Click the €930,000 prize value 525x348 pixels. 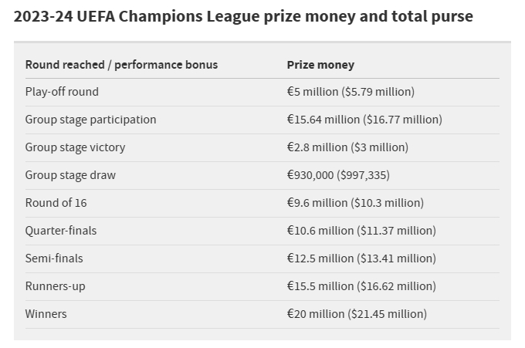338,175
